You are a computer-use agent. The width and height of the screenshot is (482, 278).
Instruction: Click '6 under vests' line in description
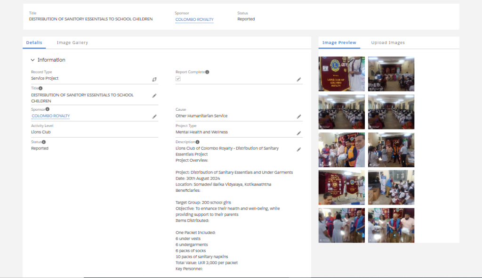click(x=188, y=238)
